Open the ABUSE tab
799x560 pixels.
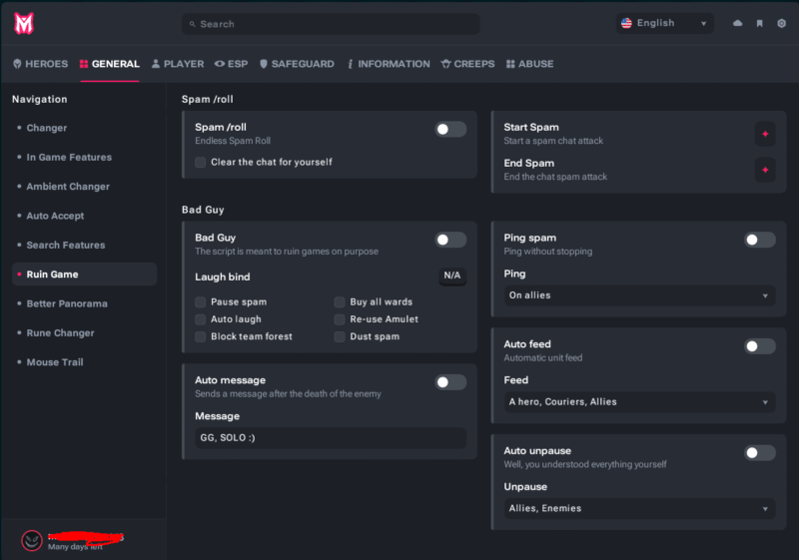pyautogui.click(x=530, y=64)
